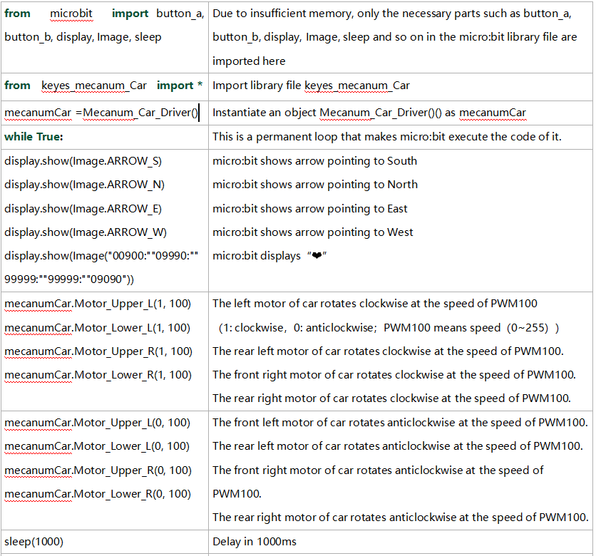Screen dimensions: 596x556
Task: Click the 'Delay in 1000ms' description
Action: coord(255,542)
